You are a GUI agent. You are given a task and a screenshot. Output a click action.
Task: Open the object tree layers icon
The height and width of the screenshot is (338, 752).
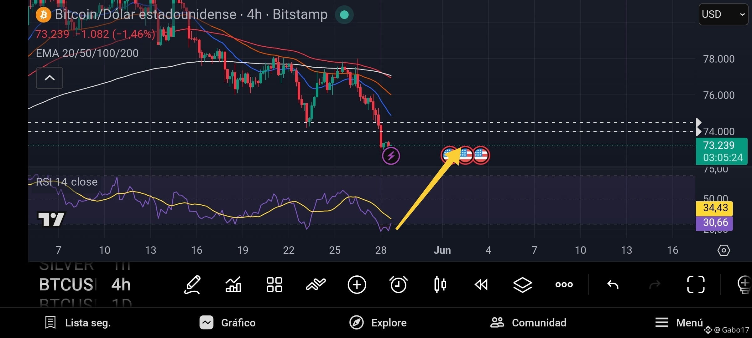point(523,285)
